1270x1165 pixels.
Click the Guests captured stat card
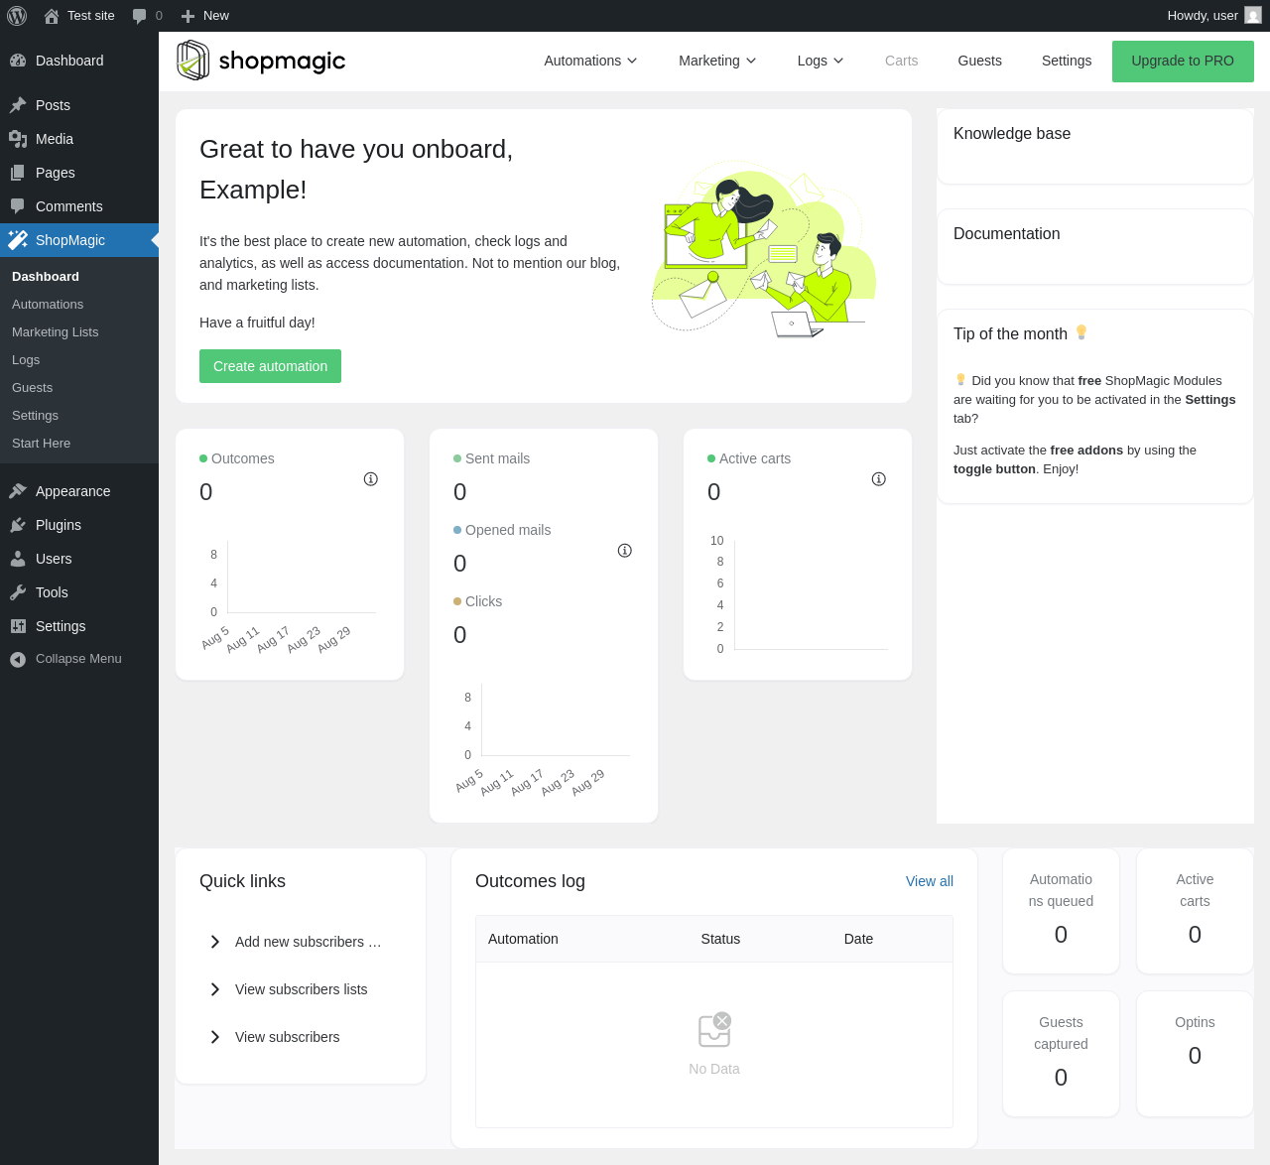tap(1061, 1054)
